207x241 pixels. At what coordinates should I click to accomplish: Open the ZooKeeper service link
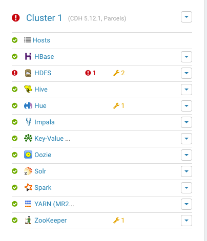coord(51,221)
